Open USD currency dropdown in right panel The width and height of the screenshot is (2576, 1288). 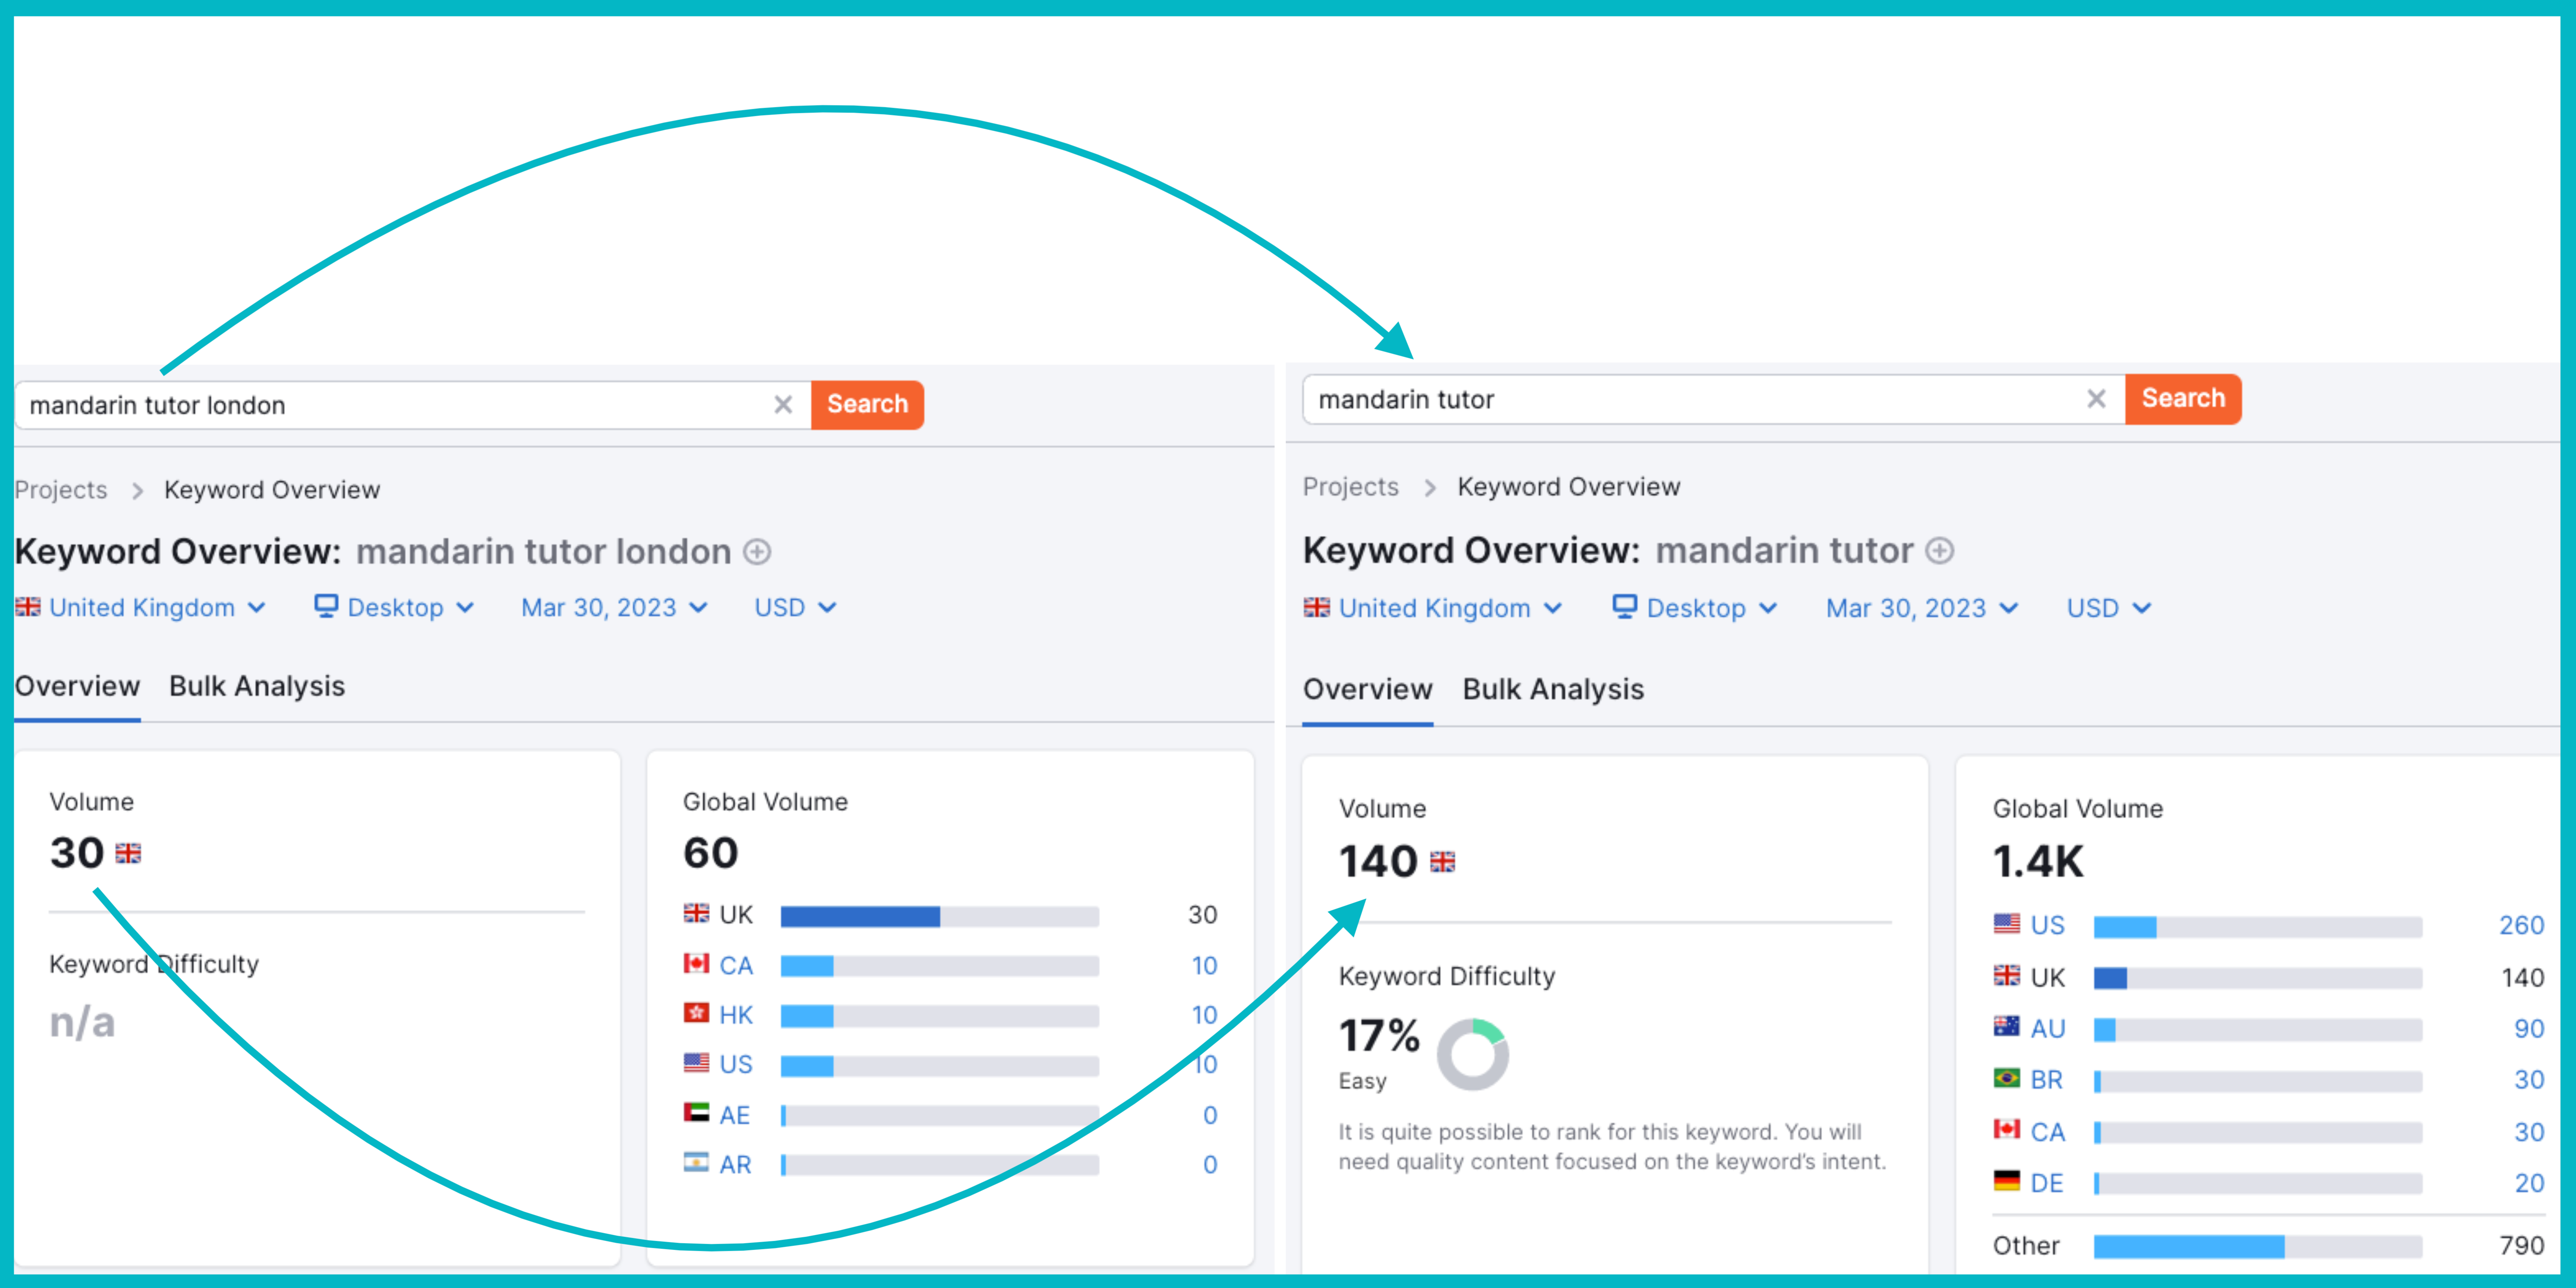[x=2109, y=608]
